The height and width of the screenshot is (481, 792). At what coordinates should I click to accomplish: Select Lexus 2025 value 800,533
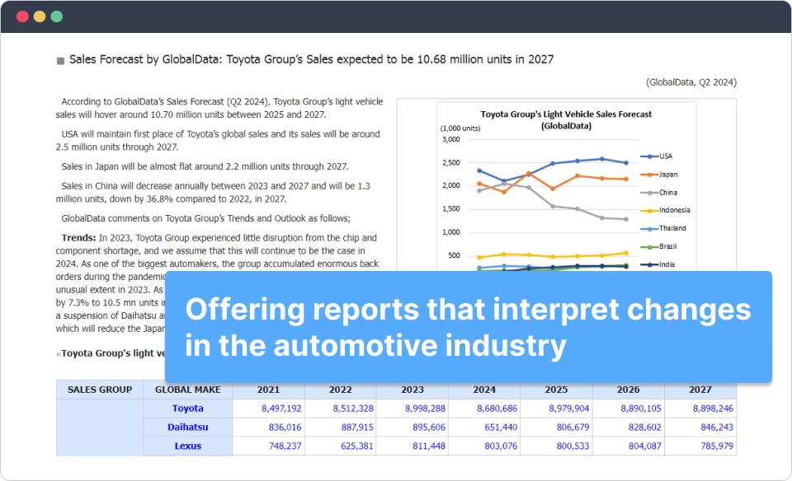tap(573, 446)
